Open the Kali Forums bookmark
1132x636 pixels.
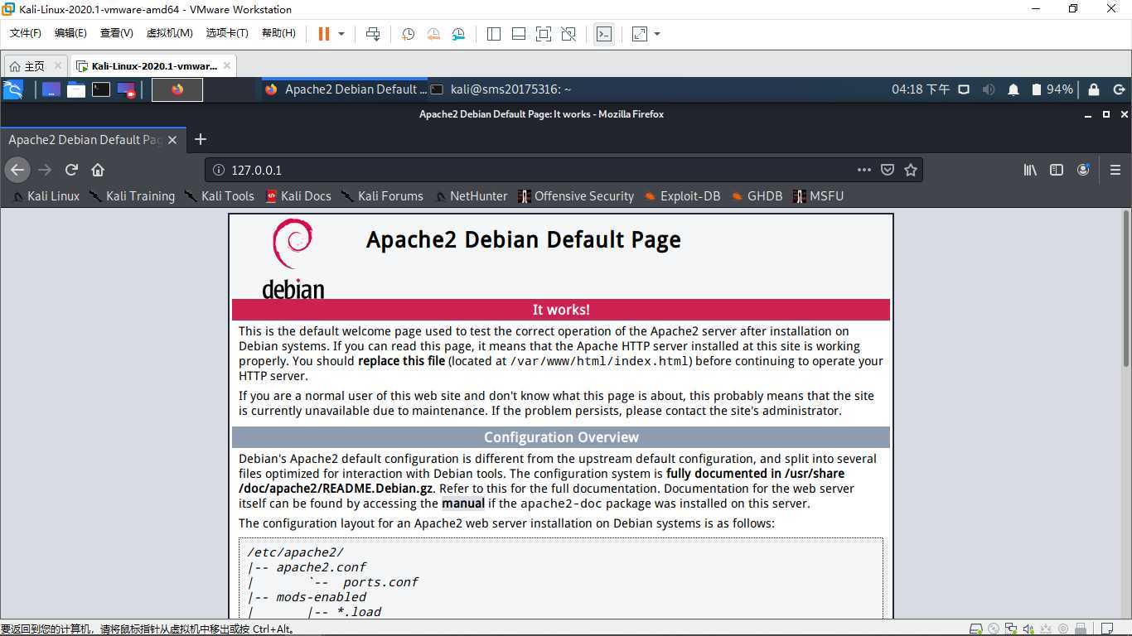pyautogui.click(x=383, y=196)
